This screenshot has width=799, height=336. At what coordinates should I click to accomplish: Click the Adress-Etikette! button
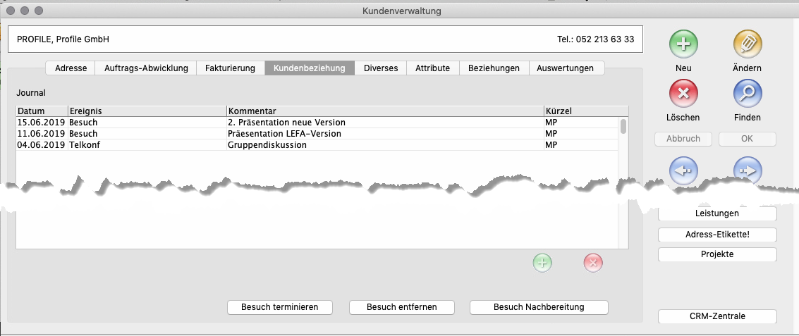pos(717,235)
